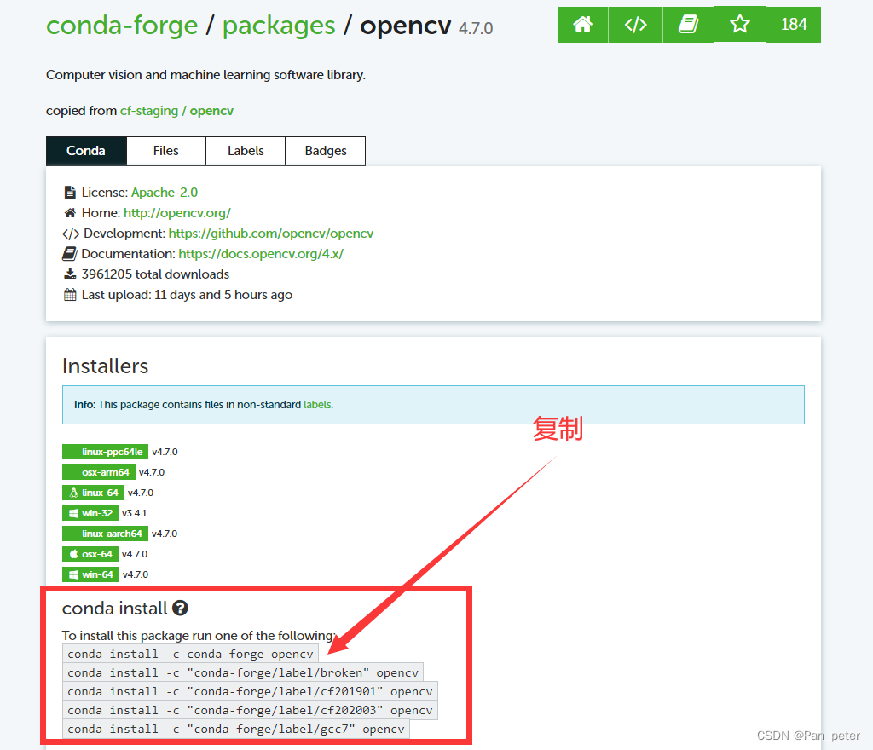The width and height of the screenshot is (873, 750).
Task: Click the small home icon beside Home
Action: click(x=70, y=213)
